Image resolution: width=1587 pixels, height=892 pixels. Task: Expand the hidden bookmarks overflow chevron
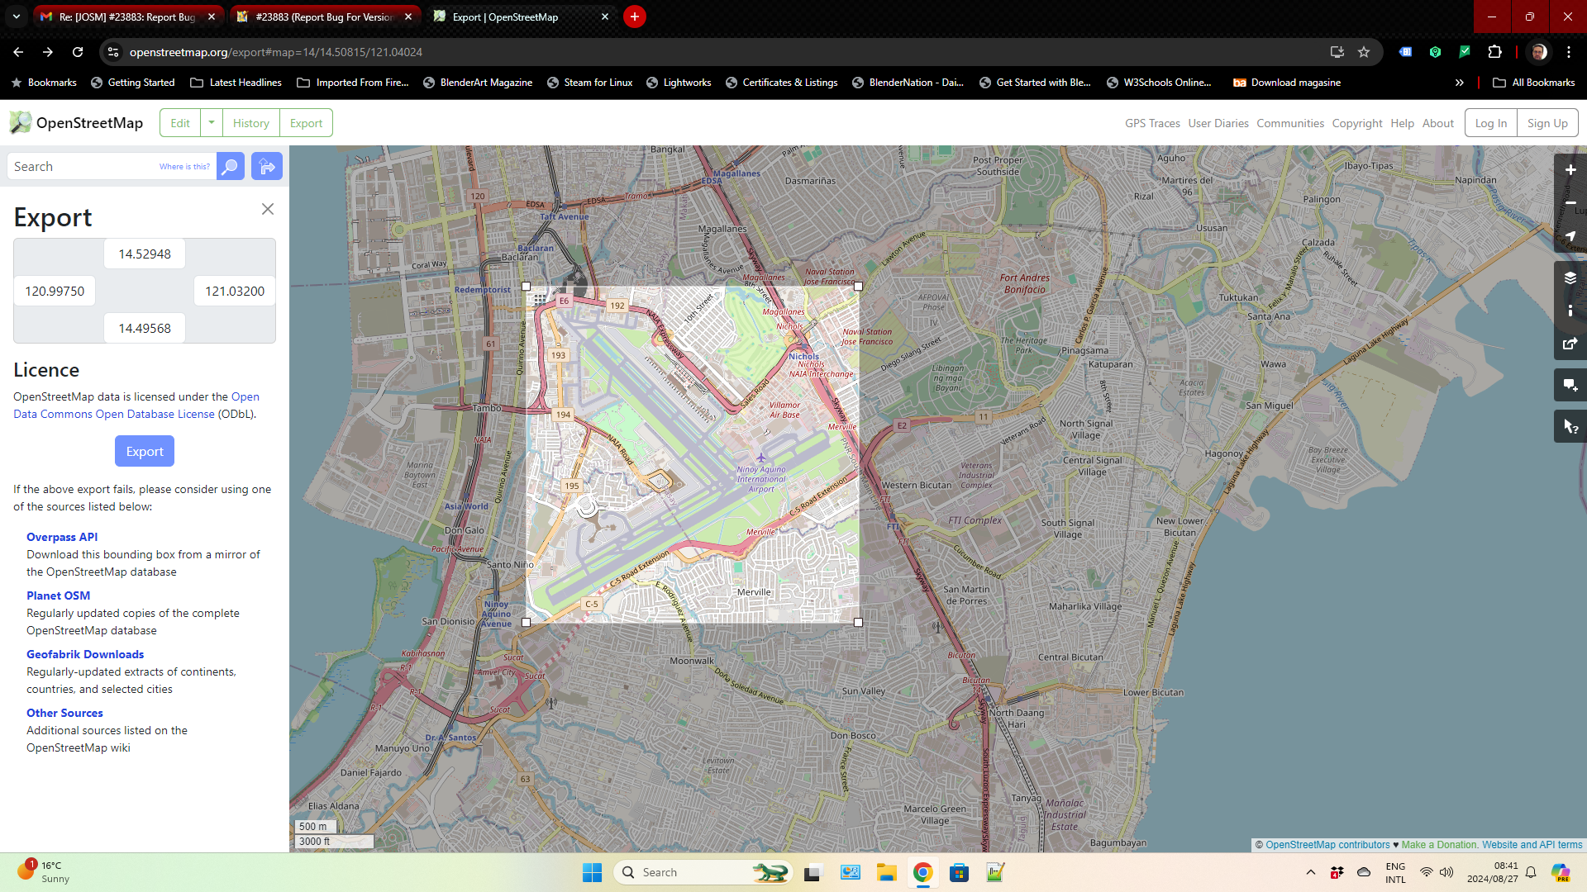pos(1459,83)
